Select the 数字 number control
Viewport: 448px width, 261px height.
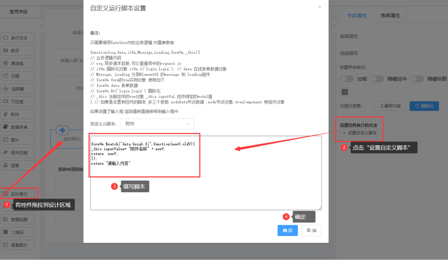click(18, 51)
